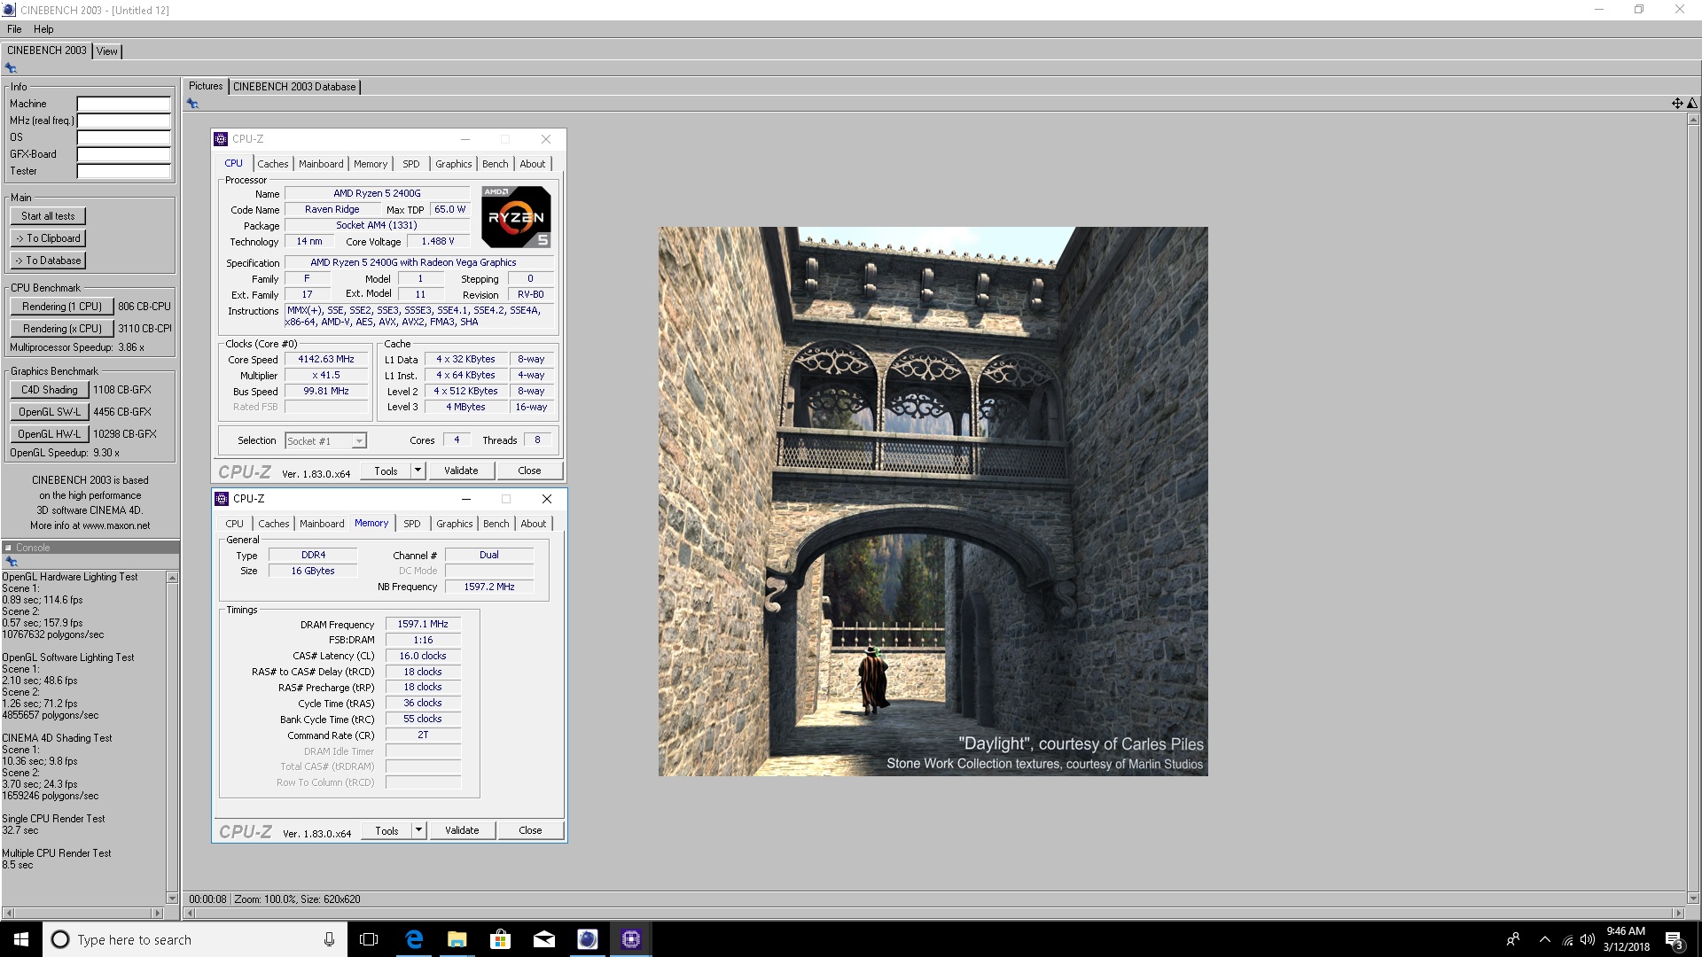Open Mainboard tab in top CPU-Z window
Screen dimensions: 1702x957
[x=321, y=164]
